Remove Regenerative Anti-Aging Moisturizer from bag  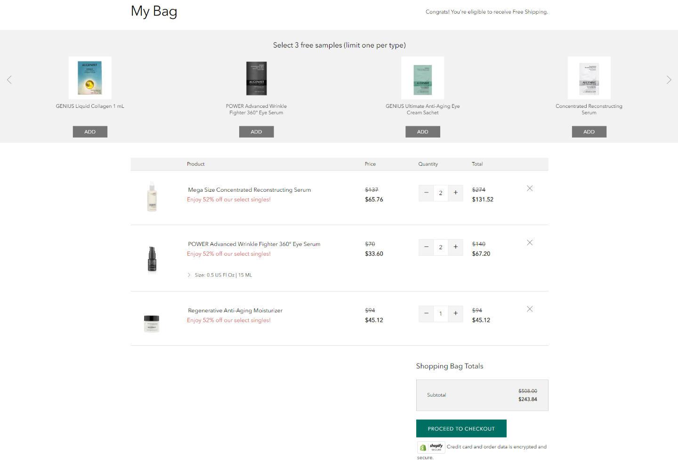click(x=530, y=309)
